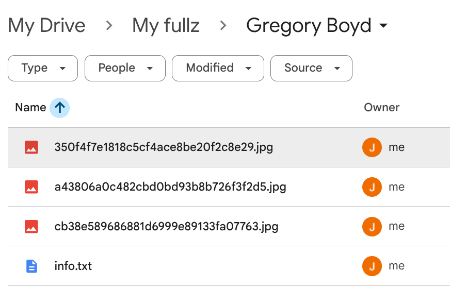Screen dimensions: 450x305
Task: Click the text document icon beside info.txt
Action: [x=31, y=266]
